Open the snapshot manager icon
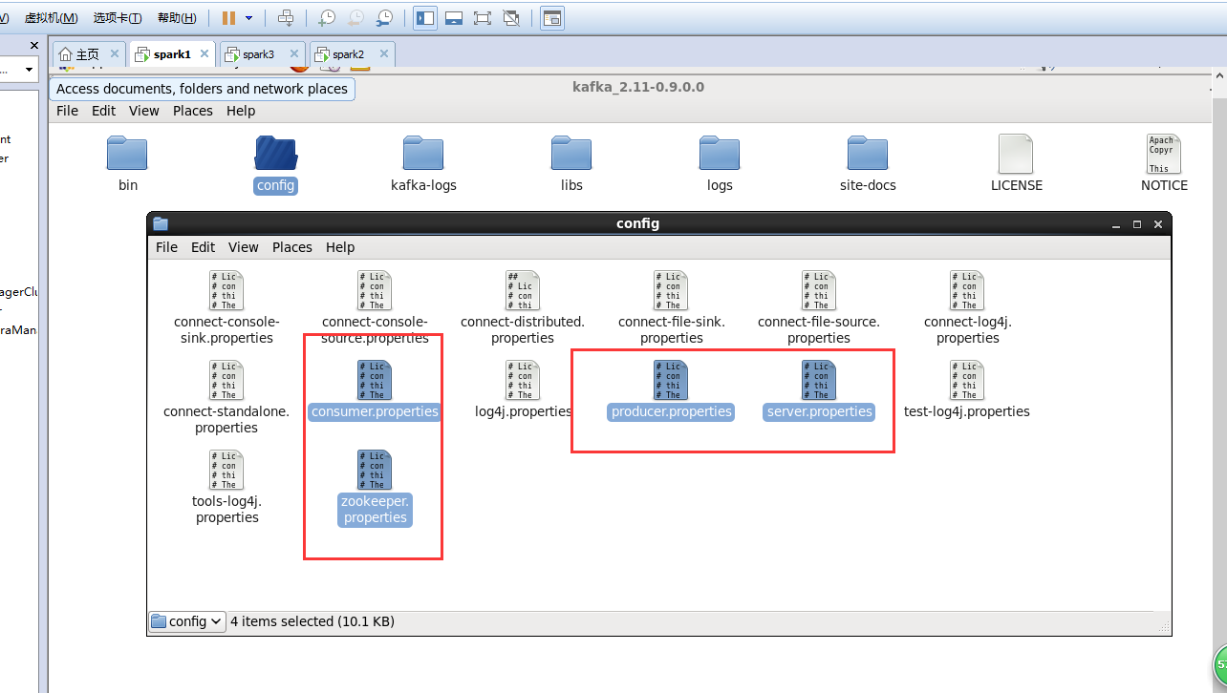Screen dimensions: 1227x693 click(x=384, y=17)
